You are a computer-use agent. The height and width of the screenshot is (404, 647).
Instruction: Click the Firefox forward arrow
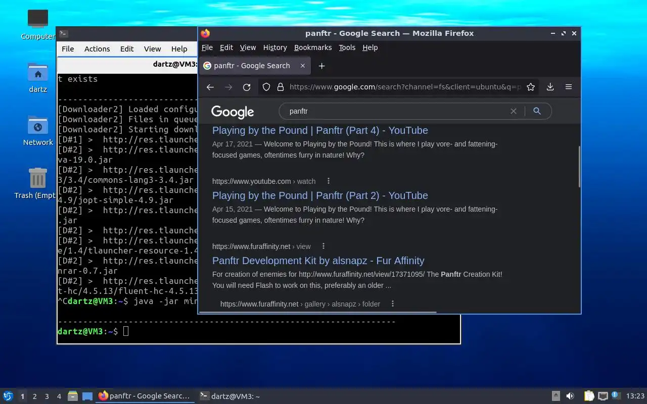click(228, 87)
